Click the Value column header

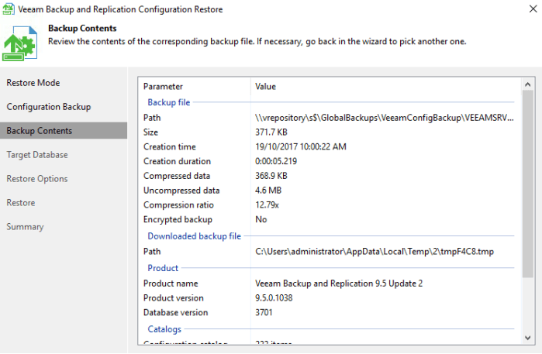265,86
